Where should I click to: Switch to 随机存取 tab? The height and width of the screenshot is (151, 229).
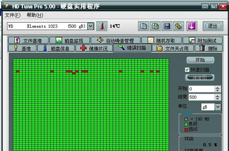click(x=161, y=41)
